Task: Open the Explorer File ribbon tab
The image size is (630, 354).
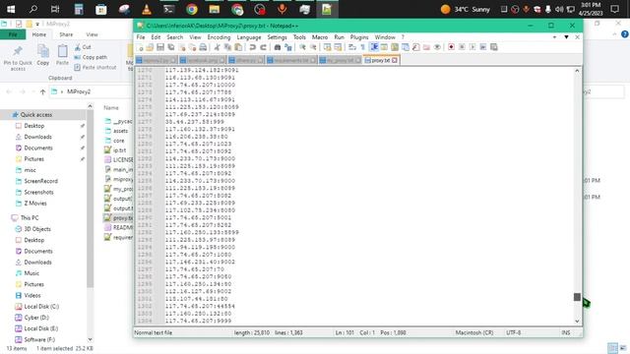Action: coord(13,35)
